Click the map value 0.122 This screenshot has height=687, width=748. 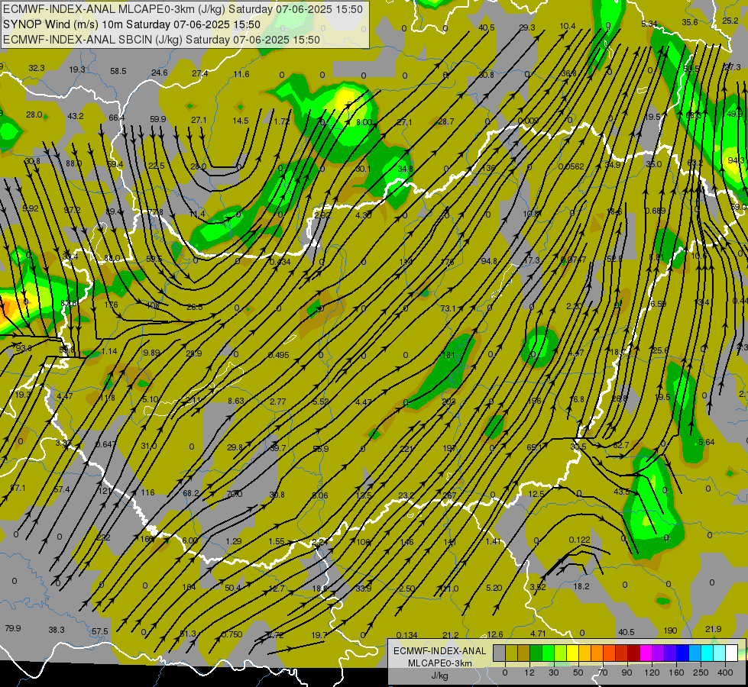tap(580, 540)
